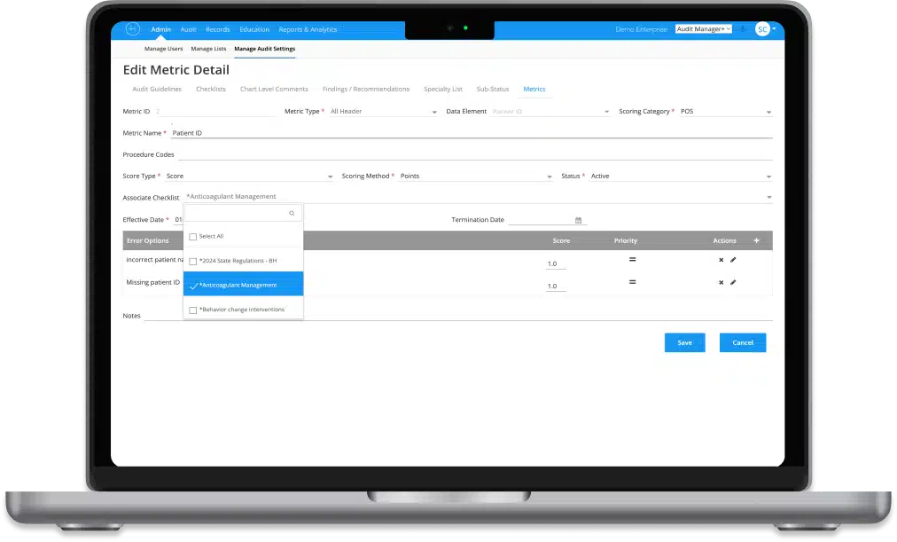The height and width of the screenshot is (542, 897).
Task: Open the notifications bell icon
Action: [743, 28]
